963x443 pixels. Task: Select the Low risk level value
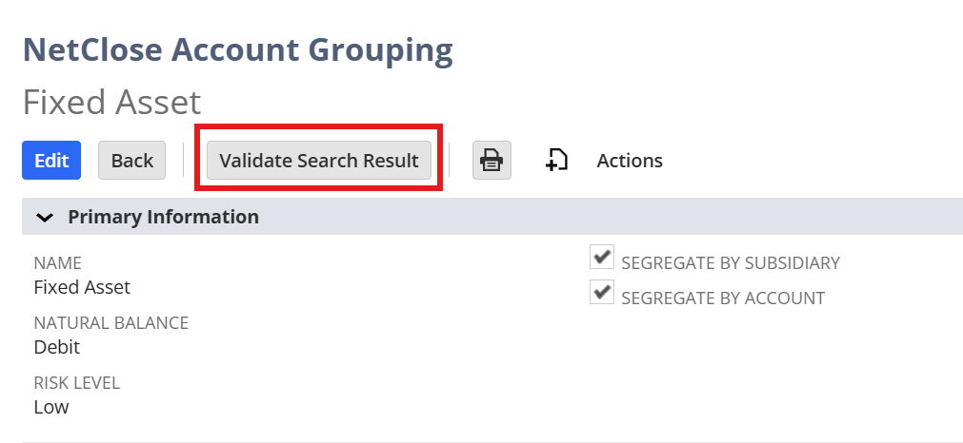click(x=51, y=407)
